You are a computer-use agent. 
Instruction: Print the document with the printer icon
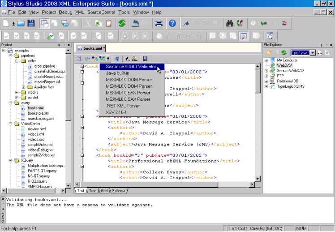tap(159, 23)
